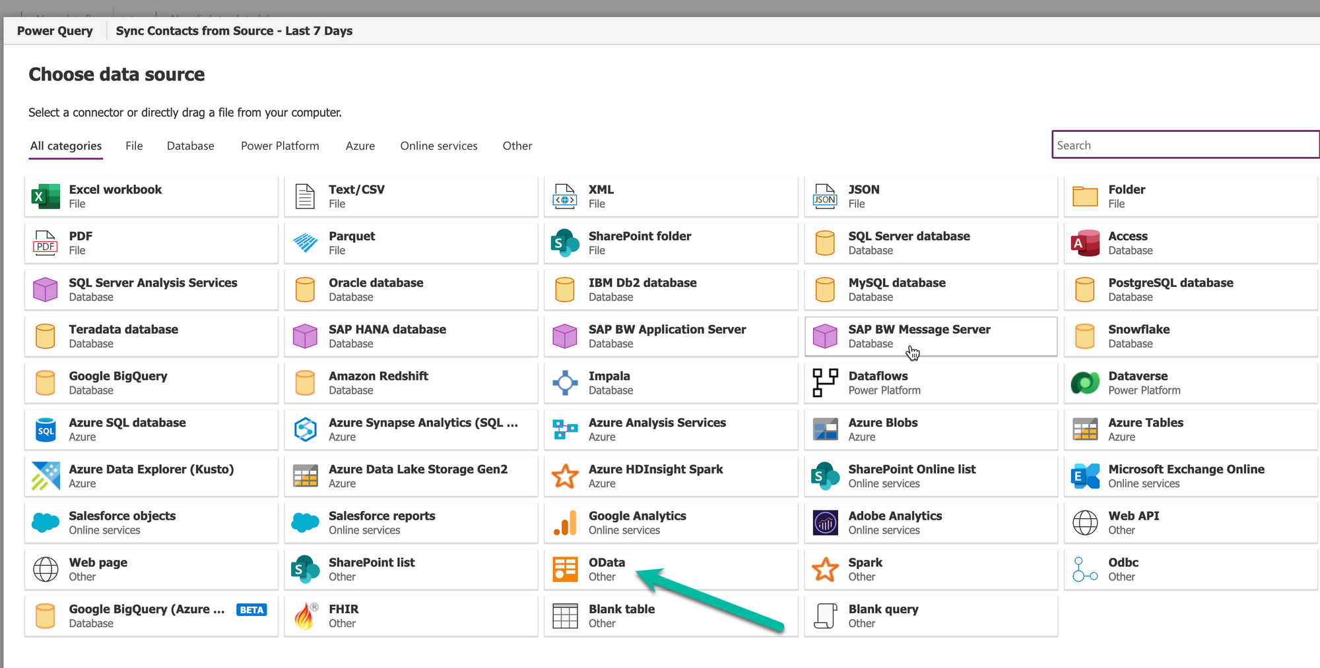Click the Impala connector icon
The image size is (1320, 668).
pyautogui.click(x=565, y=383)
